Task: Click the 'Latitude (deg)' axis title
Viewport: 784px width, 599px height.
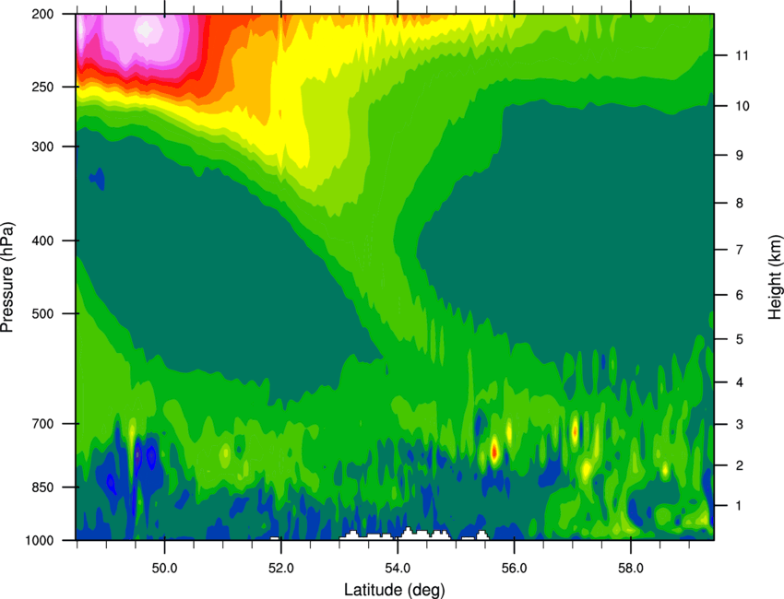Action: click(x=395, y=590)
